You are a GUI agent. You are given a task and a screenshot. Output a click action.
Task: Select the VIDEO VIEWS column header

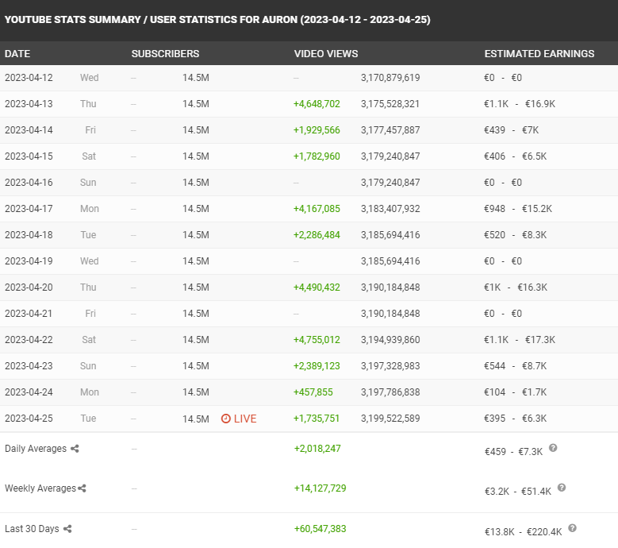coord(326,54)
